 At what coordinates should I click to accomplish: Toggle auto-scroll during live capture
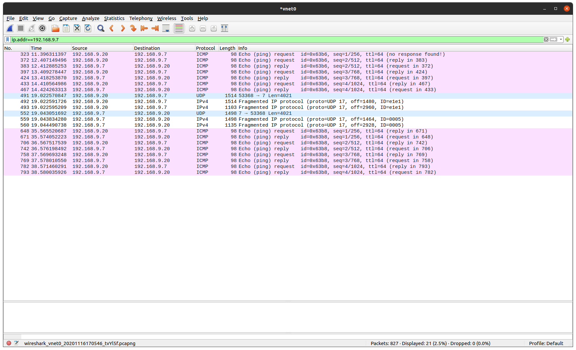pyautogui.click(x=166, y=29)
